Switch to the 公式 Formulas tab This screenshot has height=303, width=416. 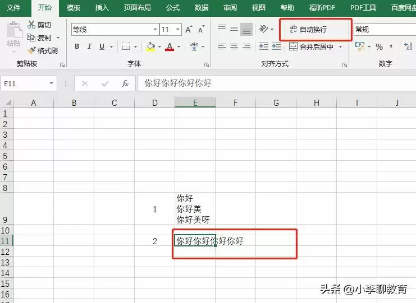[173, 7]
